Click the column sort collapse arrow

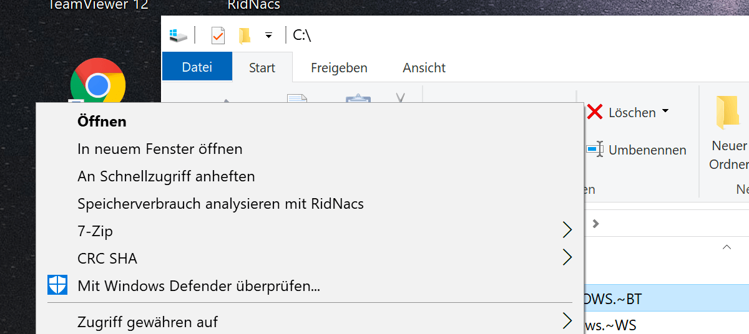point(727,247)
